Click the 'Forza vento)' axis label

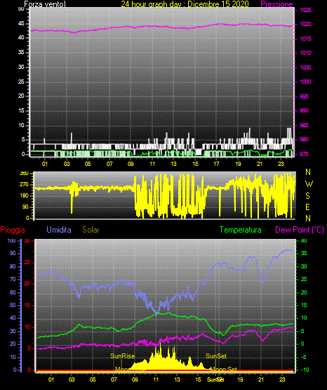(x=45, y=4)
